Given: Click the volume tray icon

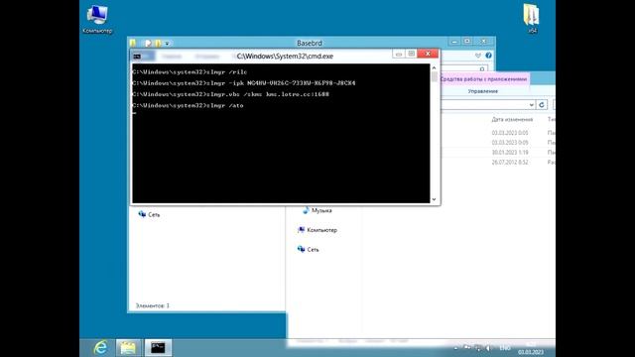Looking at the screenshot, I should (x=488, y=348).
